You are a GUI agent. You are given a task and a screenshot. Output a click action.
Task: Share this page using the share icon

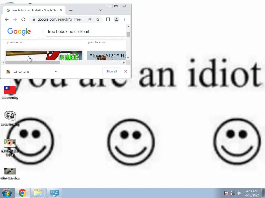[x=90, y=19]
